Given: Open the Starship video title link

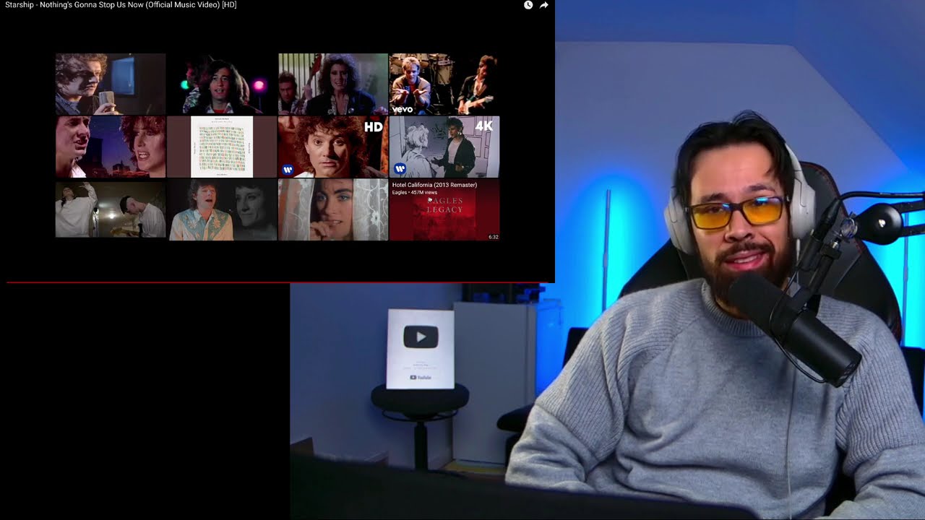Looking at the screenshot, I should pos(121,5).
